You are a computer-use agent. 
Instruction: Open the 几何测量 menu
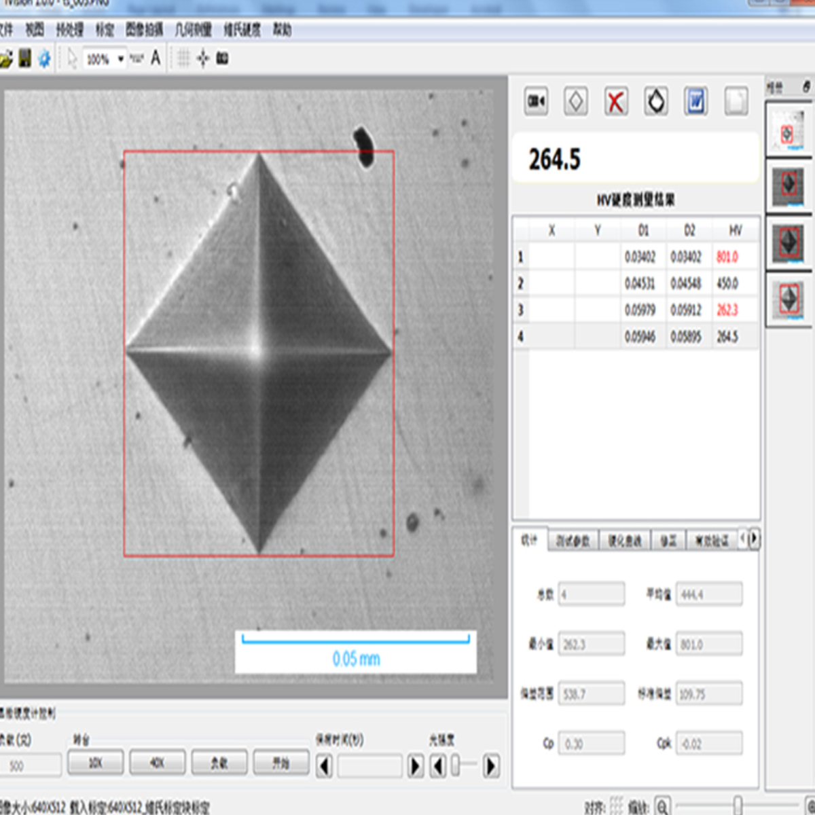coord(194,30)
